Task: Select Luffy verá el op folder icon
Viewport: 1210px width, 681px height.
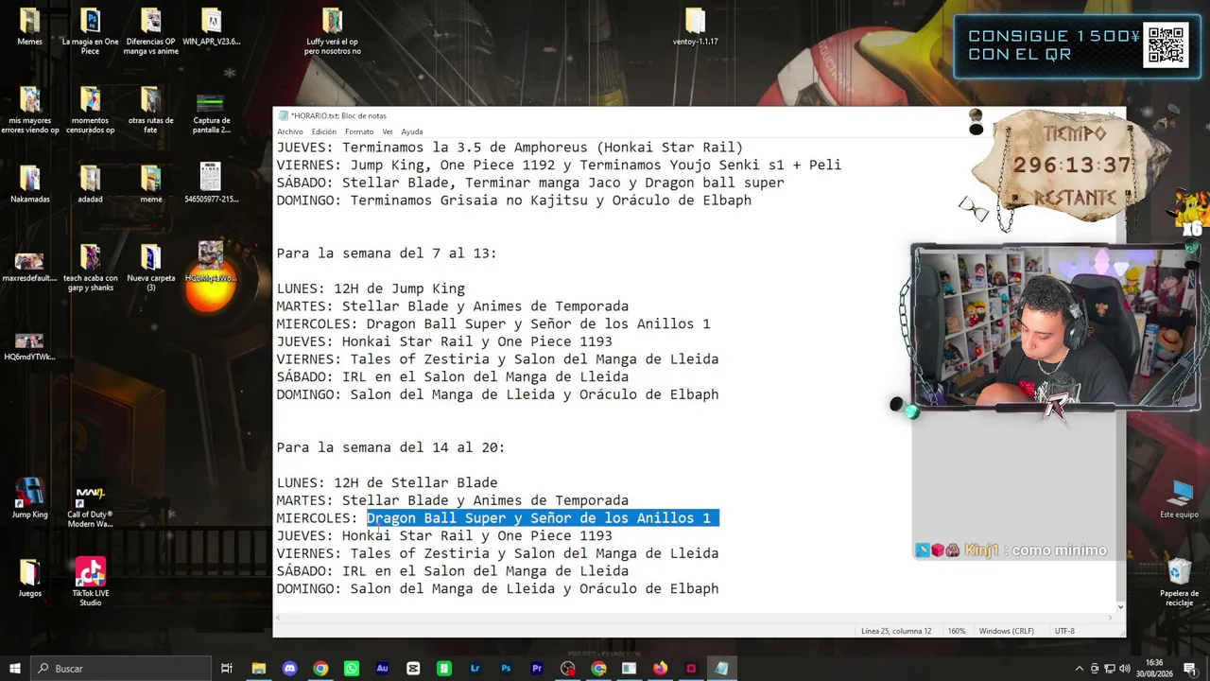Action: click(x=332, y=31)
